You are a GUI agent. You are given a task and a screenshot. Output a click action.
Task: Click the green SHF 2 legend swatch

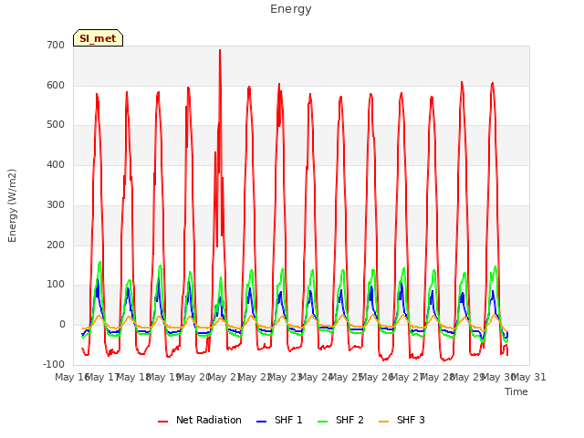tap(322, 422)
